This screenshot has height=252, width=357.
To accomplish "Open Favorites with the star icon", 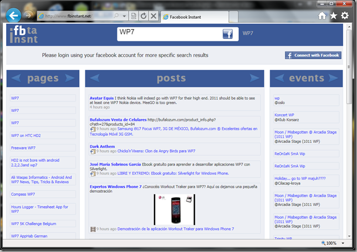I will click(x=333, y=16).
